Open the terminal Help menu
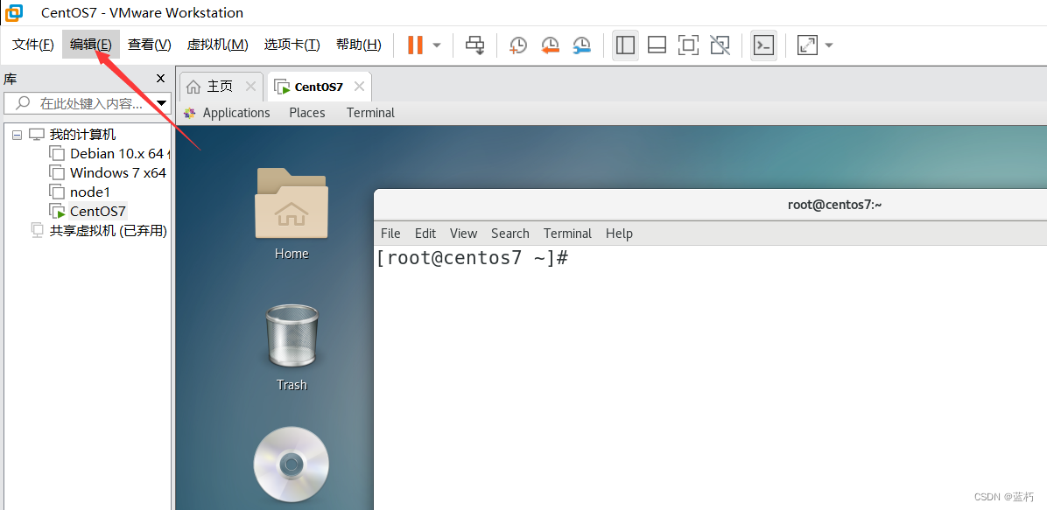The height and width of the screenshot is (510, 1047). [619, 234]
